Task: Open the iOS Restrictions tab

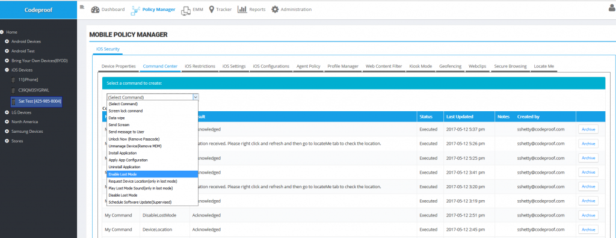Action: point(200,66)
